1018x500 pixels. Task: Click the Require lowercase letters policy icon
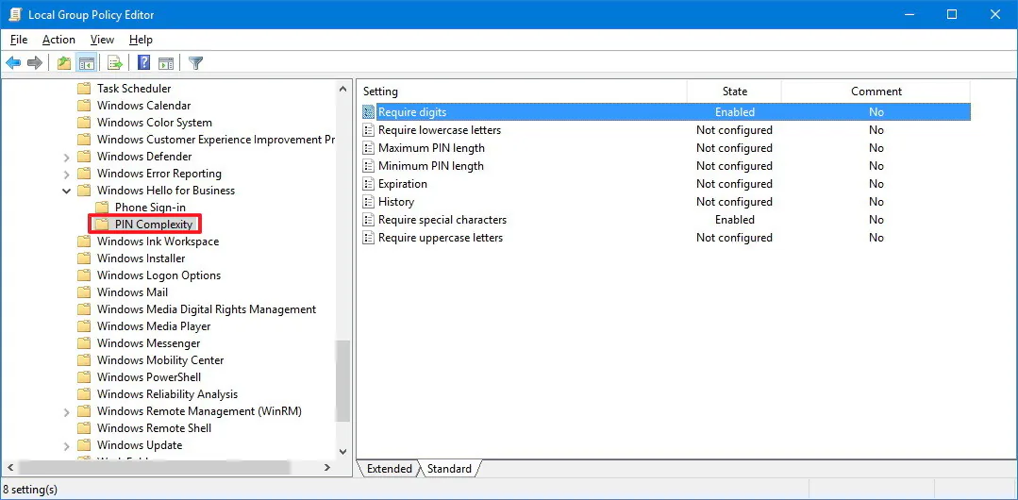(369, 130)
